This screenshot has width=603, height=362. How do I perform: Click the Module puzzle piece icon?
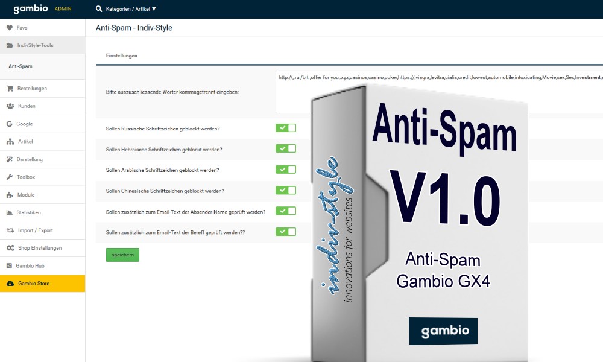click(x=10, y=195)
